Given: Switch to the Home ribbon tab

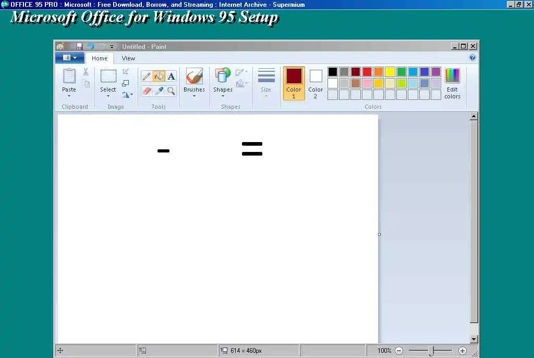Looking at the screenshot, I should point(100,58).
